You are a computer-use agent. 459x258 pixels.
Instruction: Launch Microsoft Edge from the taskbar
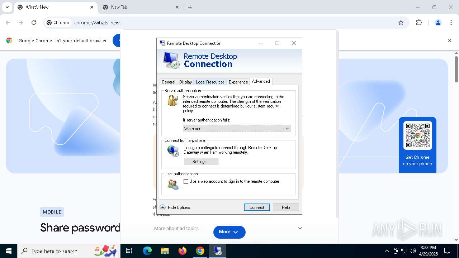click(147, 251)
